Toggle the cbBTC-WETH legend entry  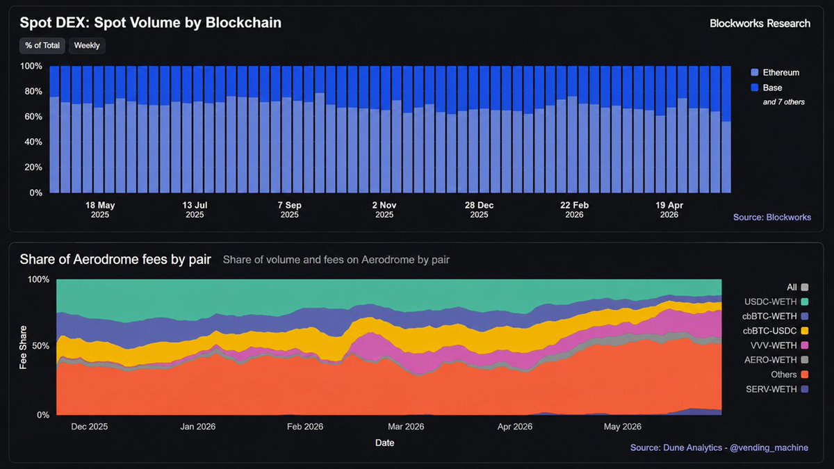775,316
